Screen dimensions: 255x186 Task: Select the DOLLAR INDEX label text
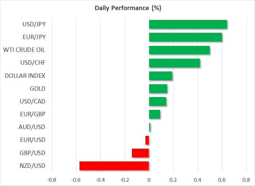[25, 76]
